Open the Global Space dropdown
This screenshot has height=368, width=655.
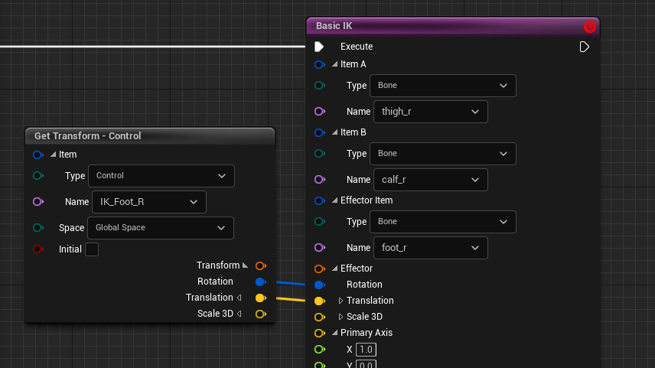coord(161,228)
